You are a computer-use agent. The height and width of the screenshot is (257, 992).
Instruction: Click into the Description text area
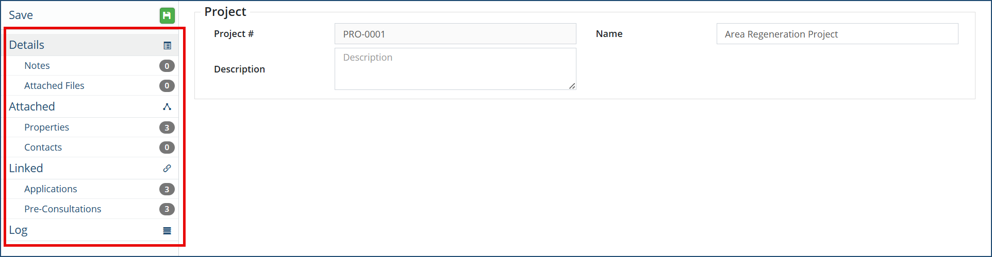click(455, 69)
